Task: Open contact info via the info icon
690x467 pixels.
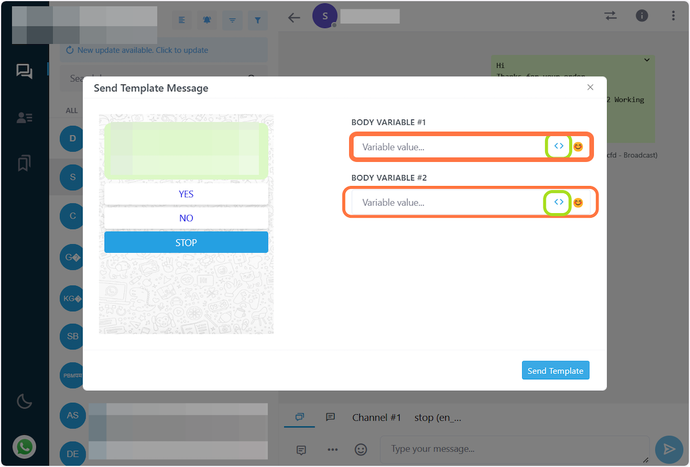Action: 642,16
